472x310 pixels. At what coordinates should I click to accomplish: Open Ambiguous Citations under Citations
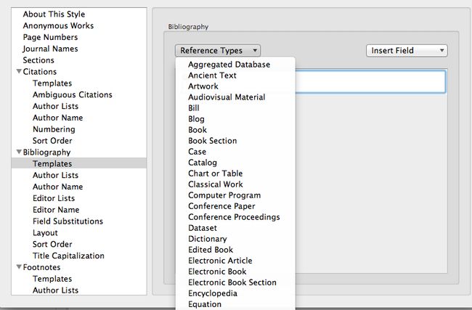[x=73, y=94]
